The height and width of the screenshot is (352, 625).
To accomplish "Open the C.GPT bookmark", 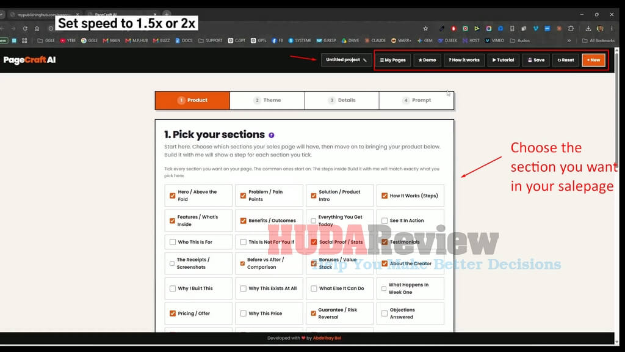I will tap(237, 41).
